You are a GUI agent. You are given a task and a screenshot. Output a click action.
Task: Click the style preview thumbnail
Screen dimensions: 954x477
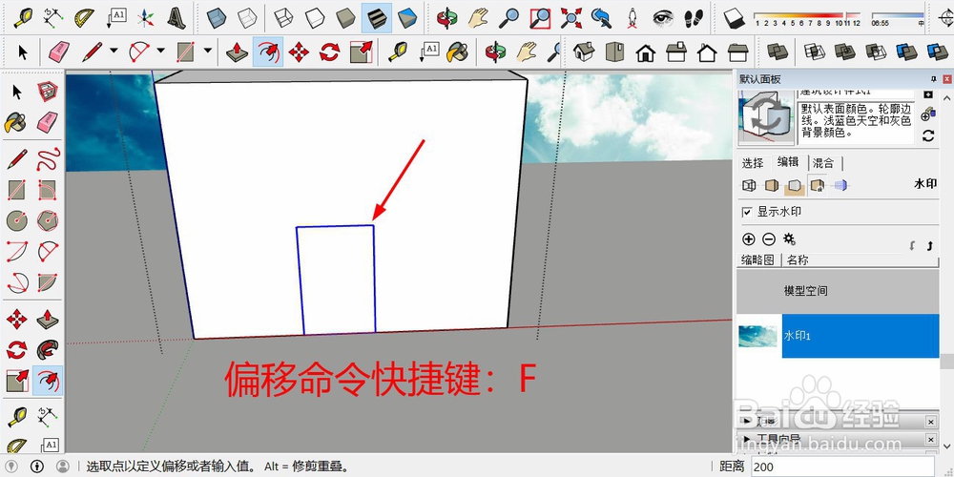766,117
